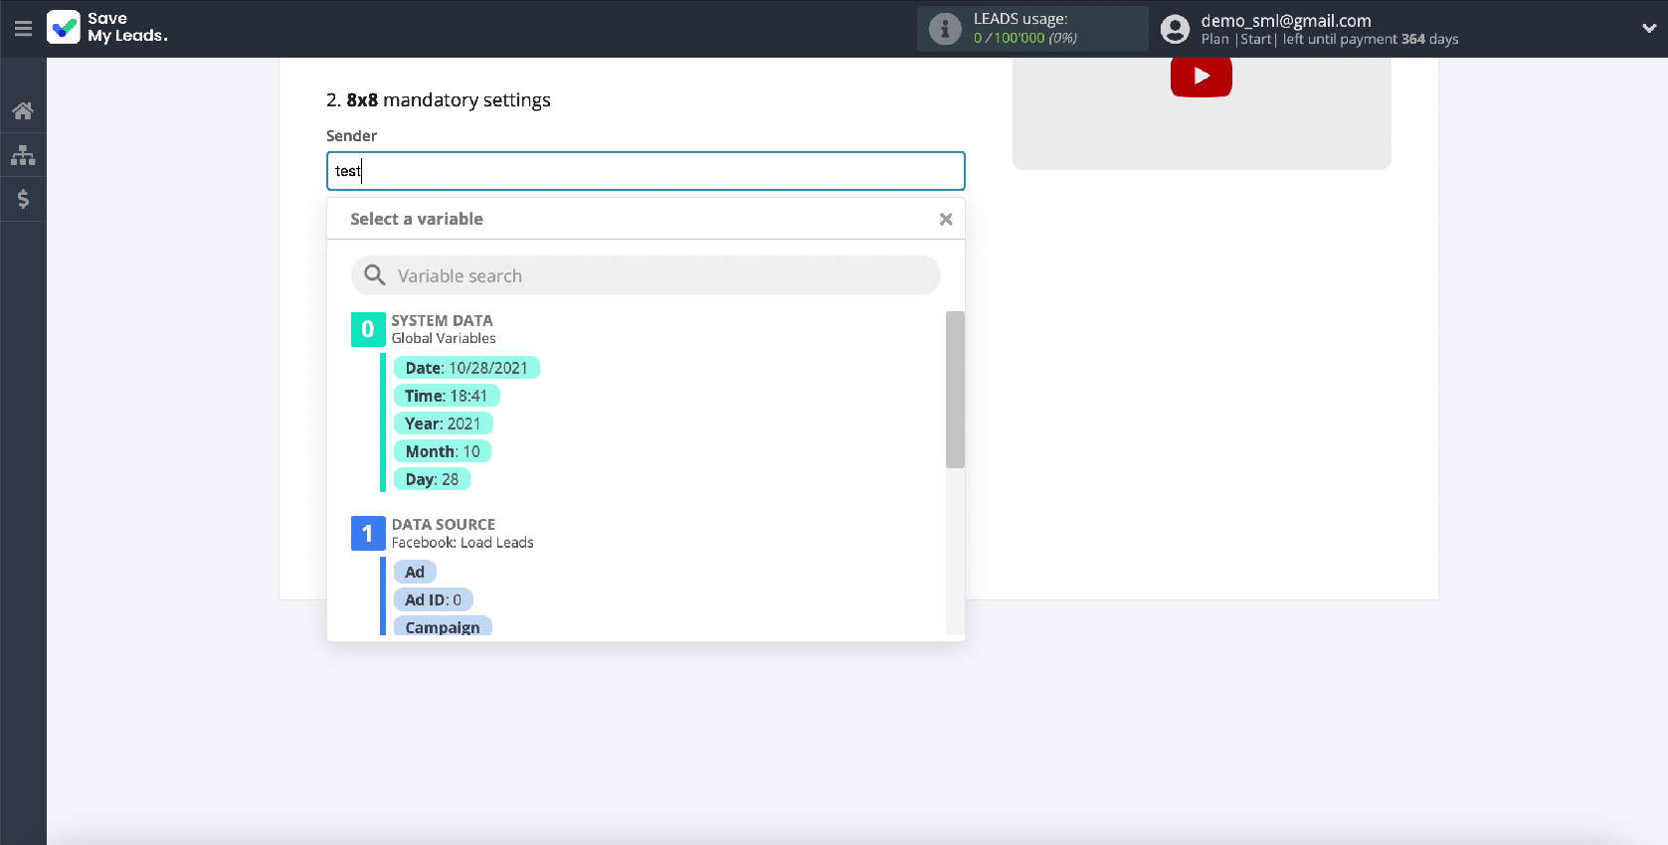The image size is (1668, 845).
Task: Select the Date: 10/28/2021 variable
Action: 466,368
